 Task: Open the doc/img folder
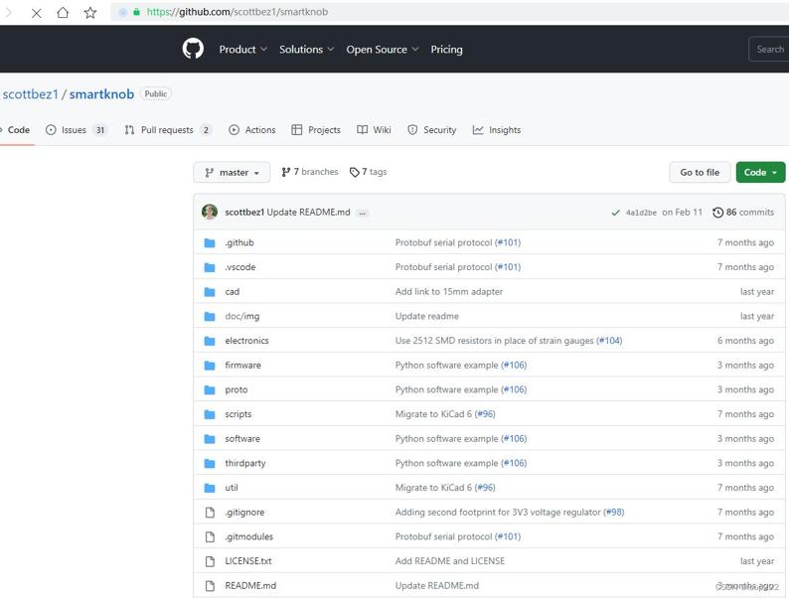(242, 316)
